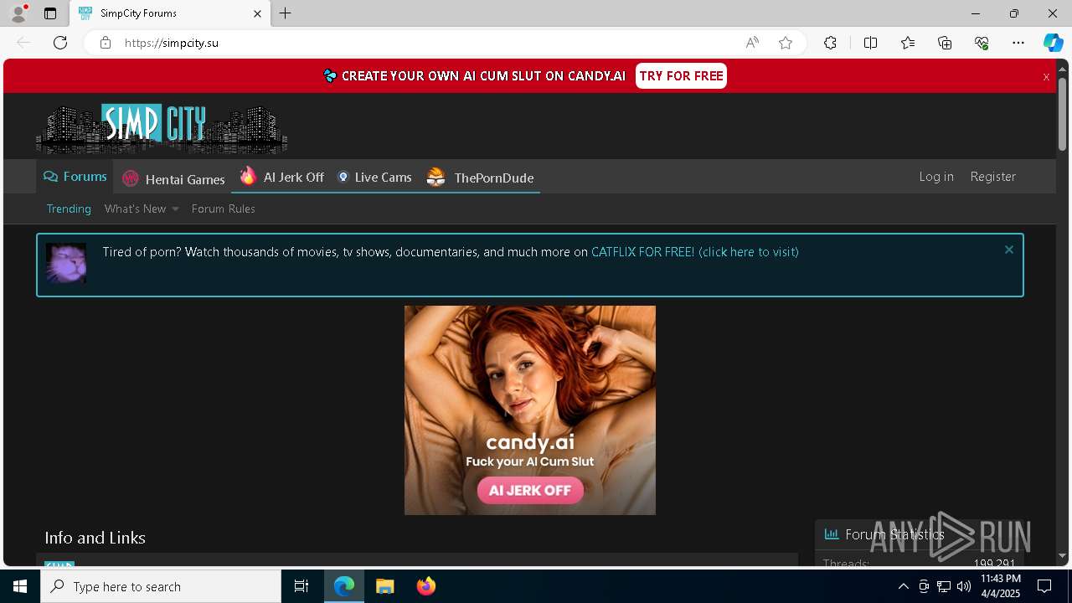View site information lock icon
The height and width of the screenshot is (603, 1072).
click(x=106, y=43)
